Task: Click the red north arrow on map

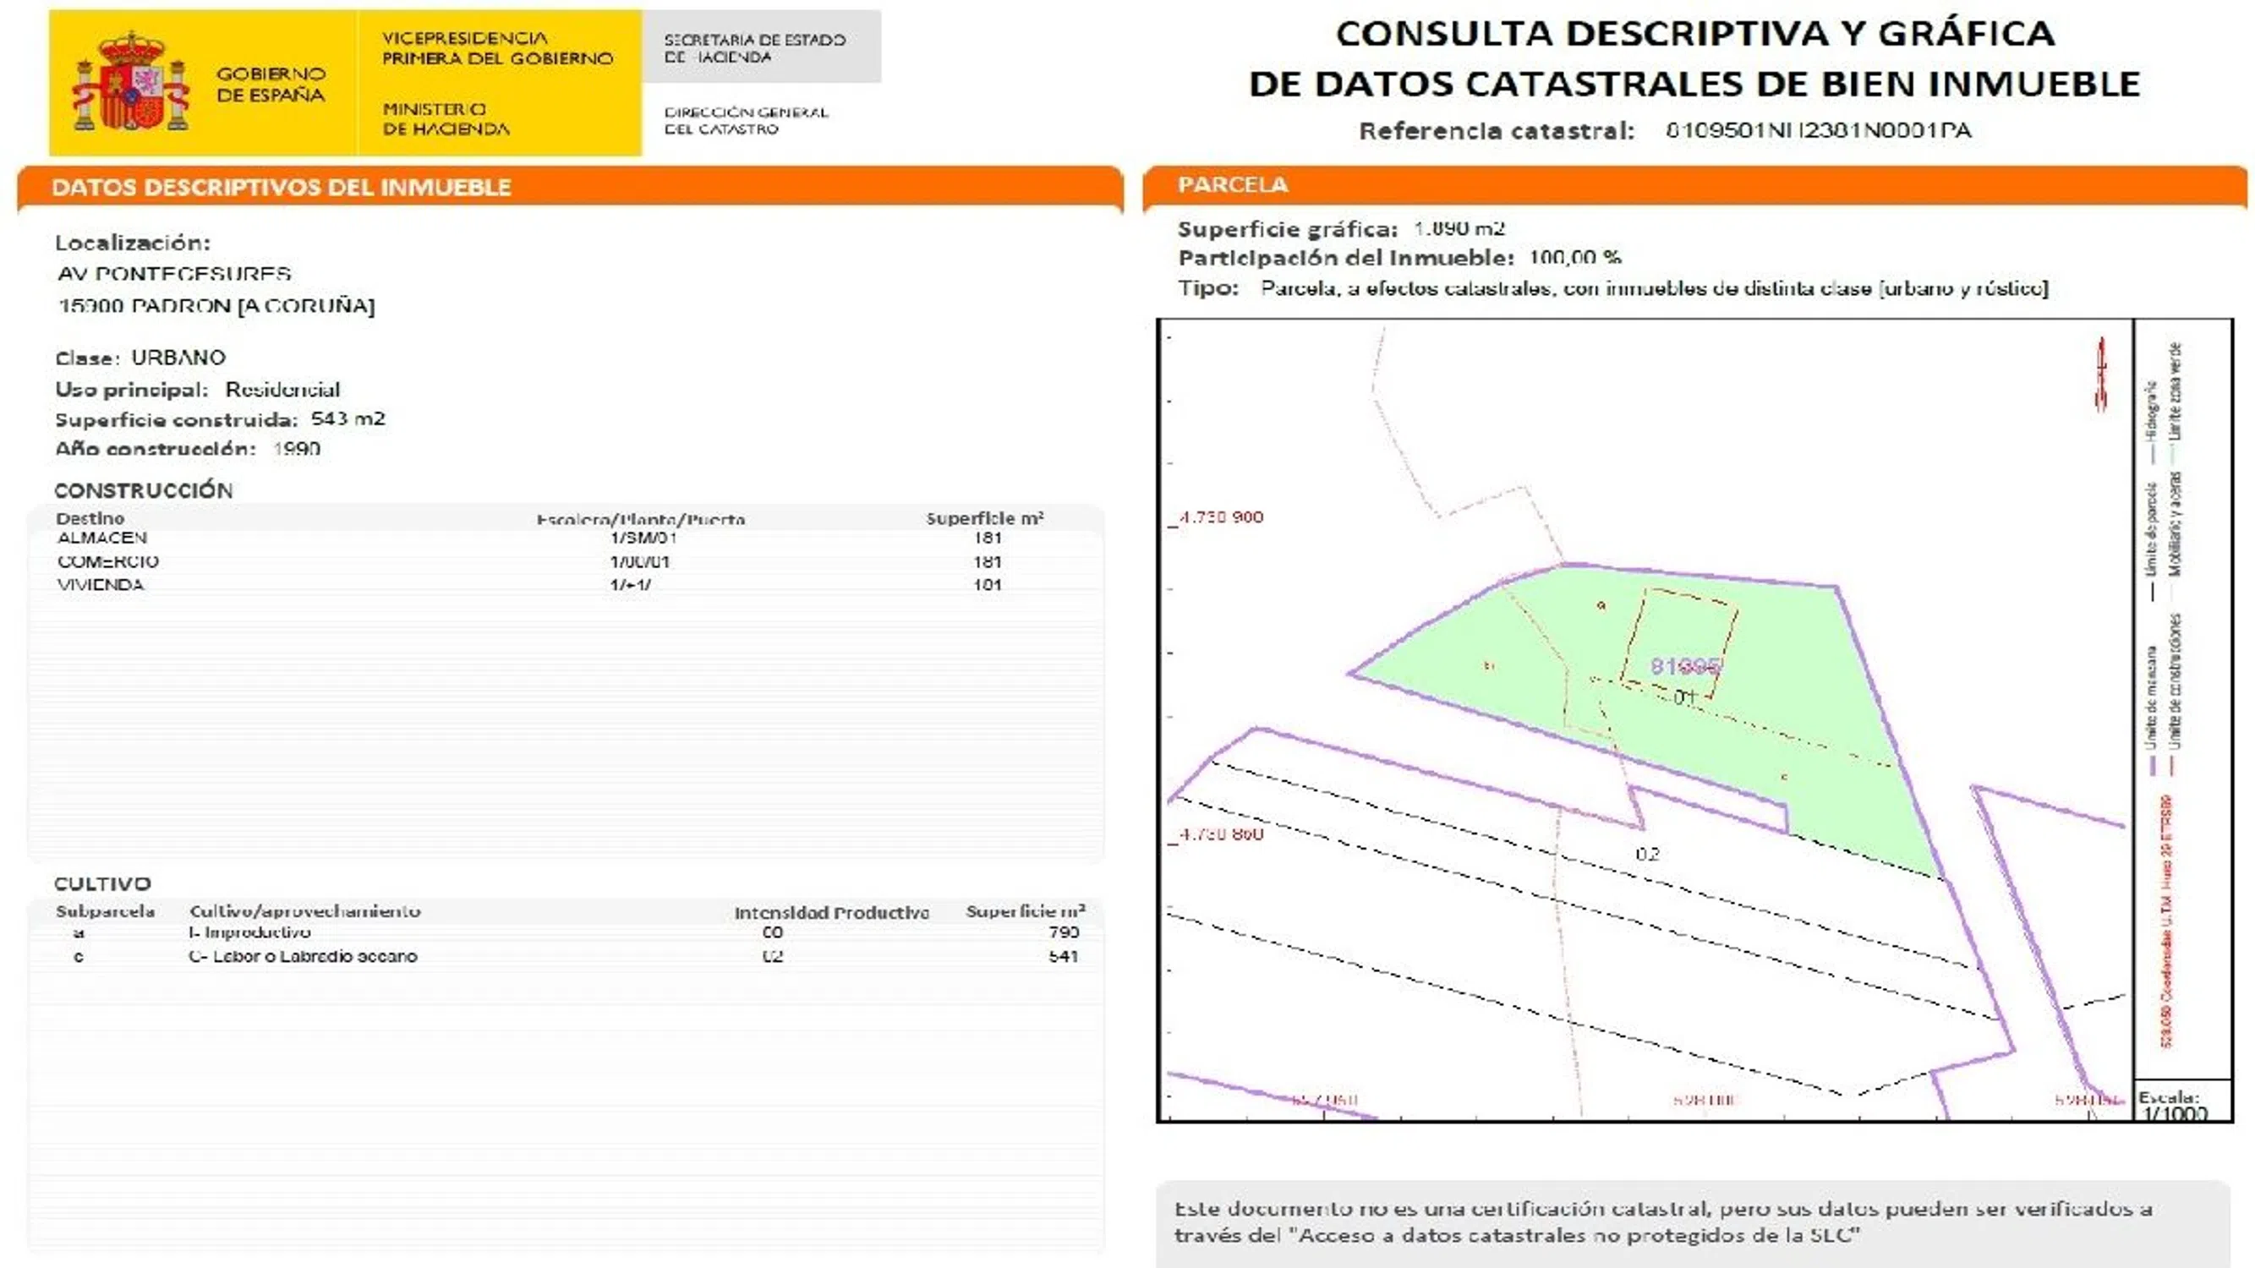Action: [x=2101, y=374]
